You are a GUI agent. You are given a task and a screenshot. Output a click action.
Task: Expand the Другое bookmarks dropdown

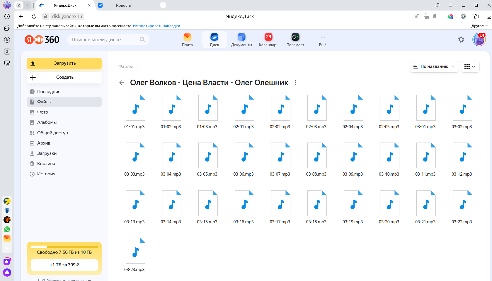point(480,26)
